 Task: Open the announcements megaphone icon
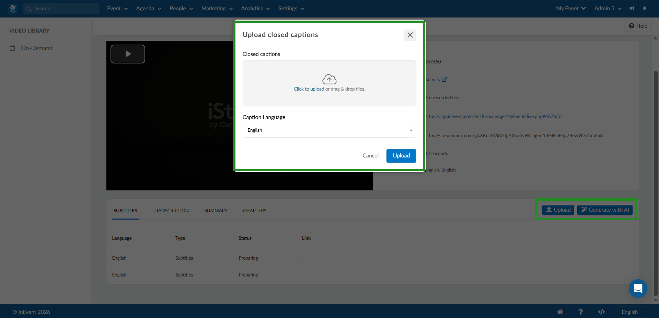tap(632, 8)
